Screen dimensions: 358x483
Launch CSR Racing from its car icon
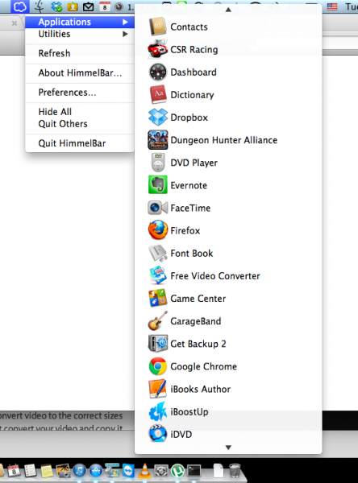pos(158,49)
